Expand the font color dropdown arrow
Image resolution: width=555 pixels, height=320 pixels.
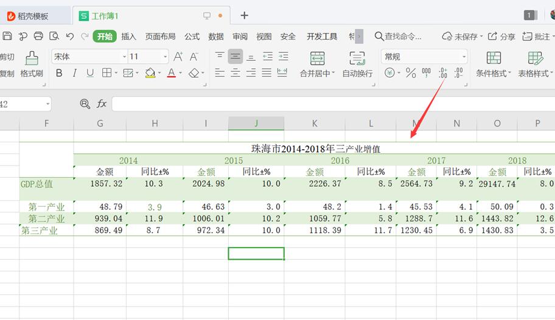[x=181, y=73]
